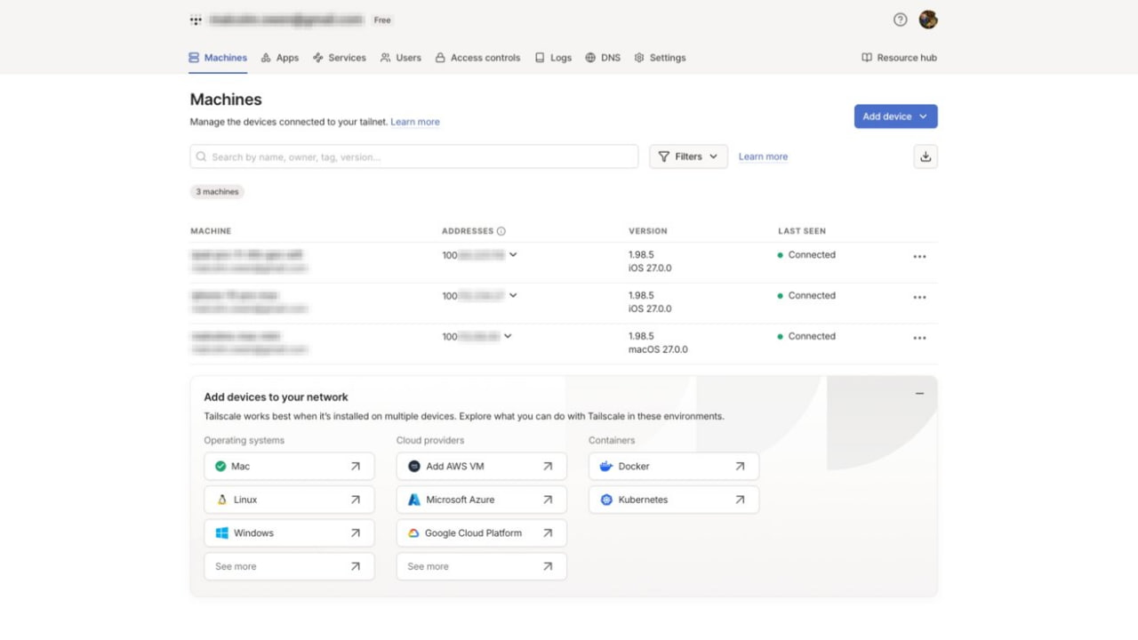Screen dimensions: 1138x640
Task: Click See more under Cloud providers
Action: point(481,566)
